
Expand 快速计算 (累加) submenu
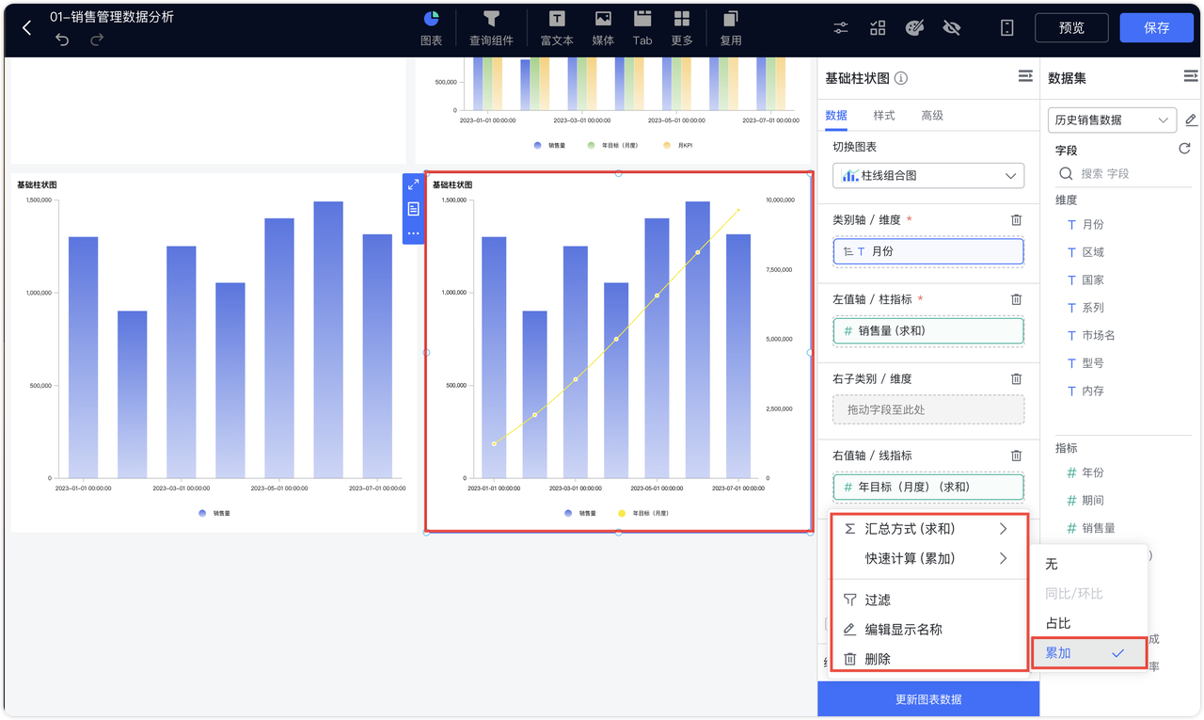point(928,558)
